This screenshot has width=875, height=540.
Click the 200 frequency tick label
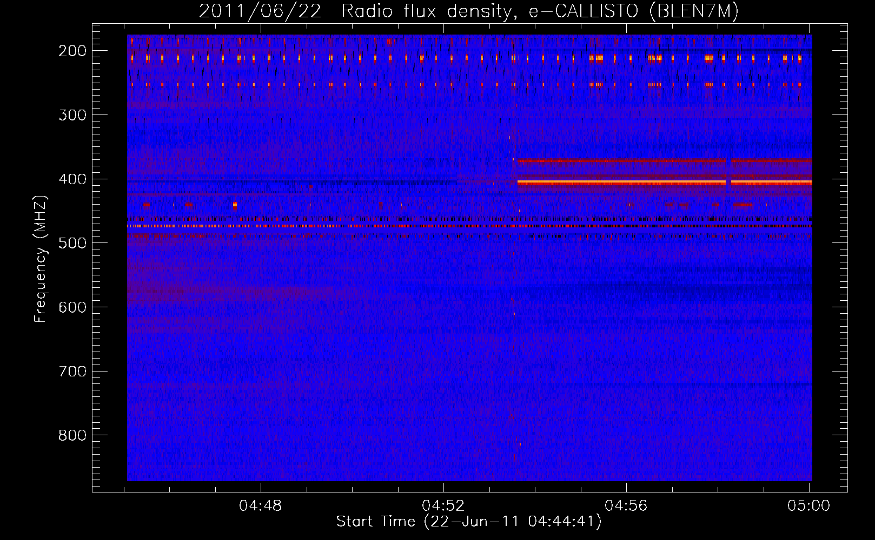point(72,51)
